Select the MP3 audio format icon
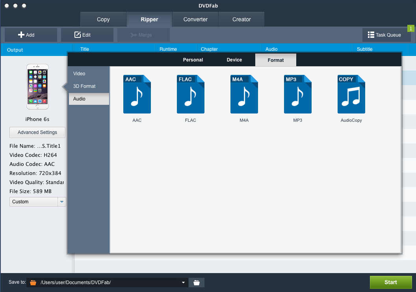The image size is (416, 292). (298, 94)
